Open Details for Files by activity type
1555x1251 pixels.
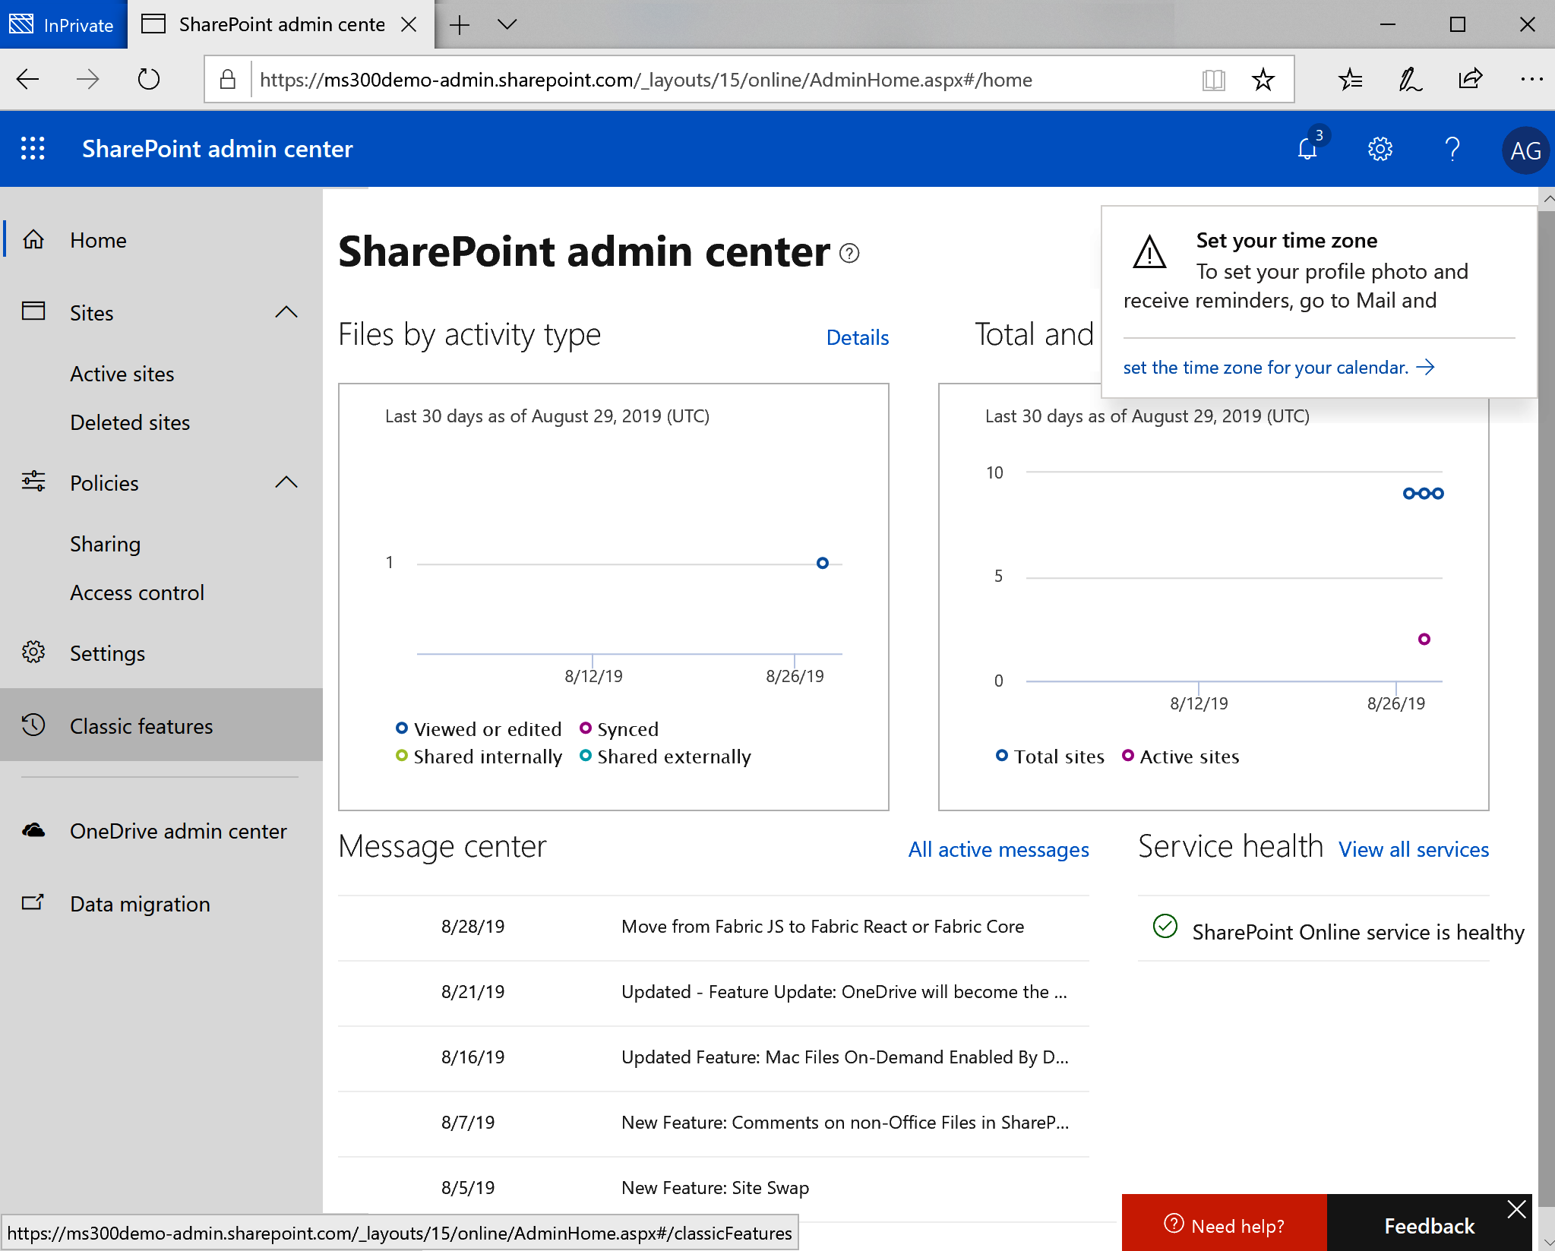coord(857,337)
